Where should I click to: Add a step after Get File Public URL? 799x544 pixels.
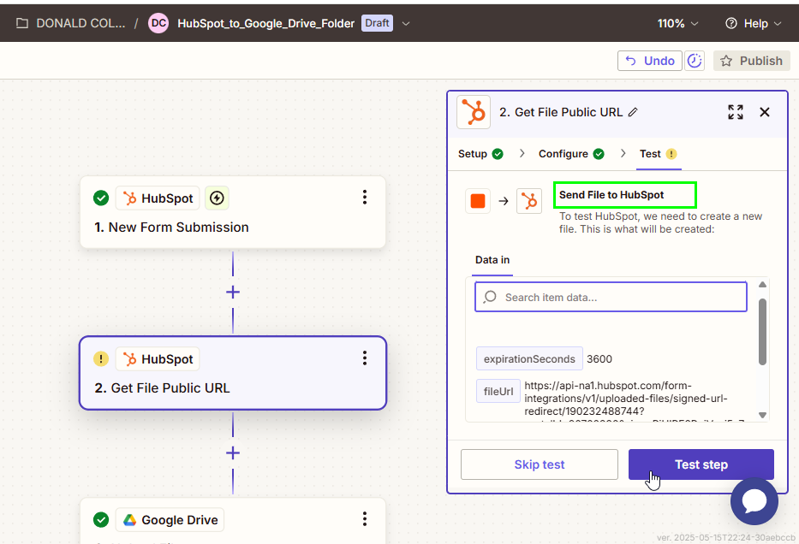233,453
